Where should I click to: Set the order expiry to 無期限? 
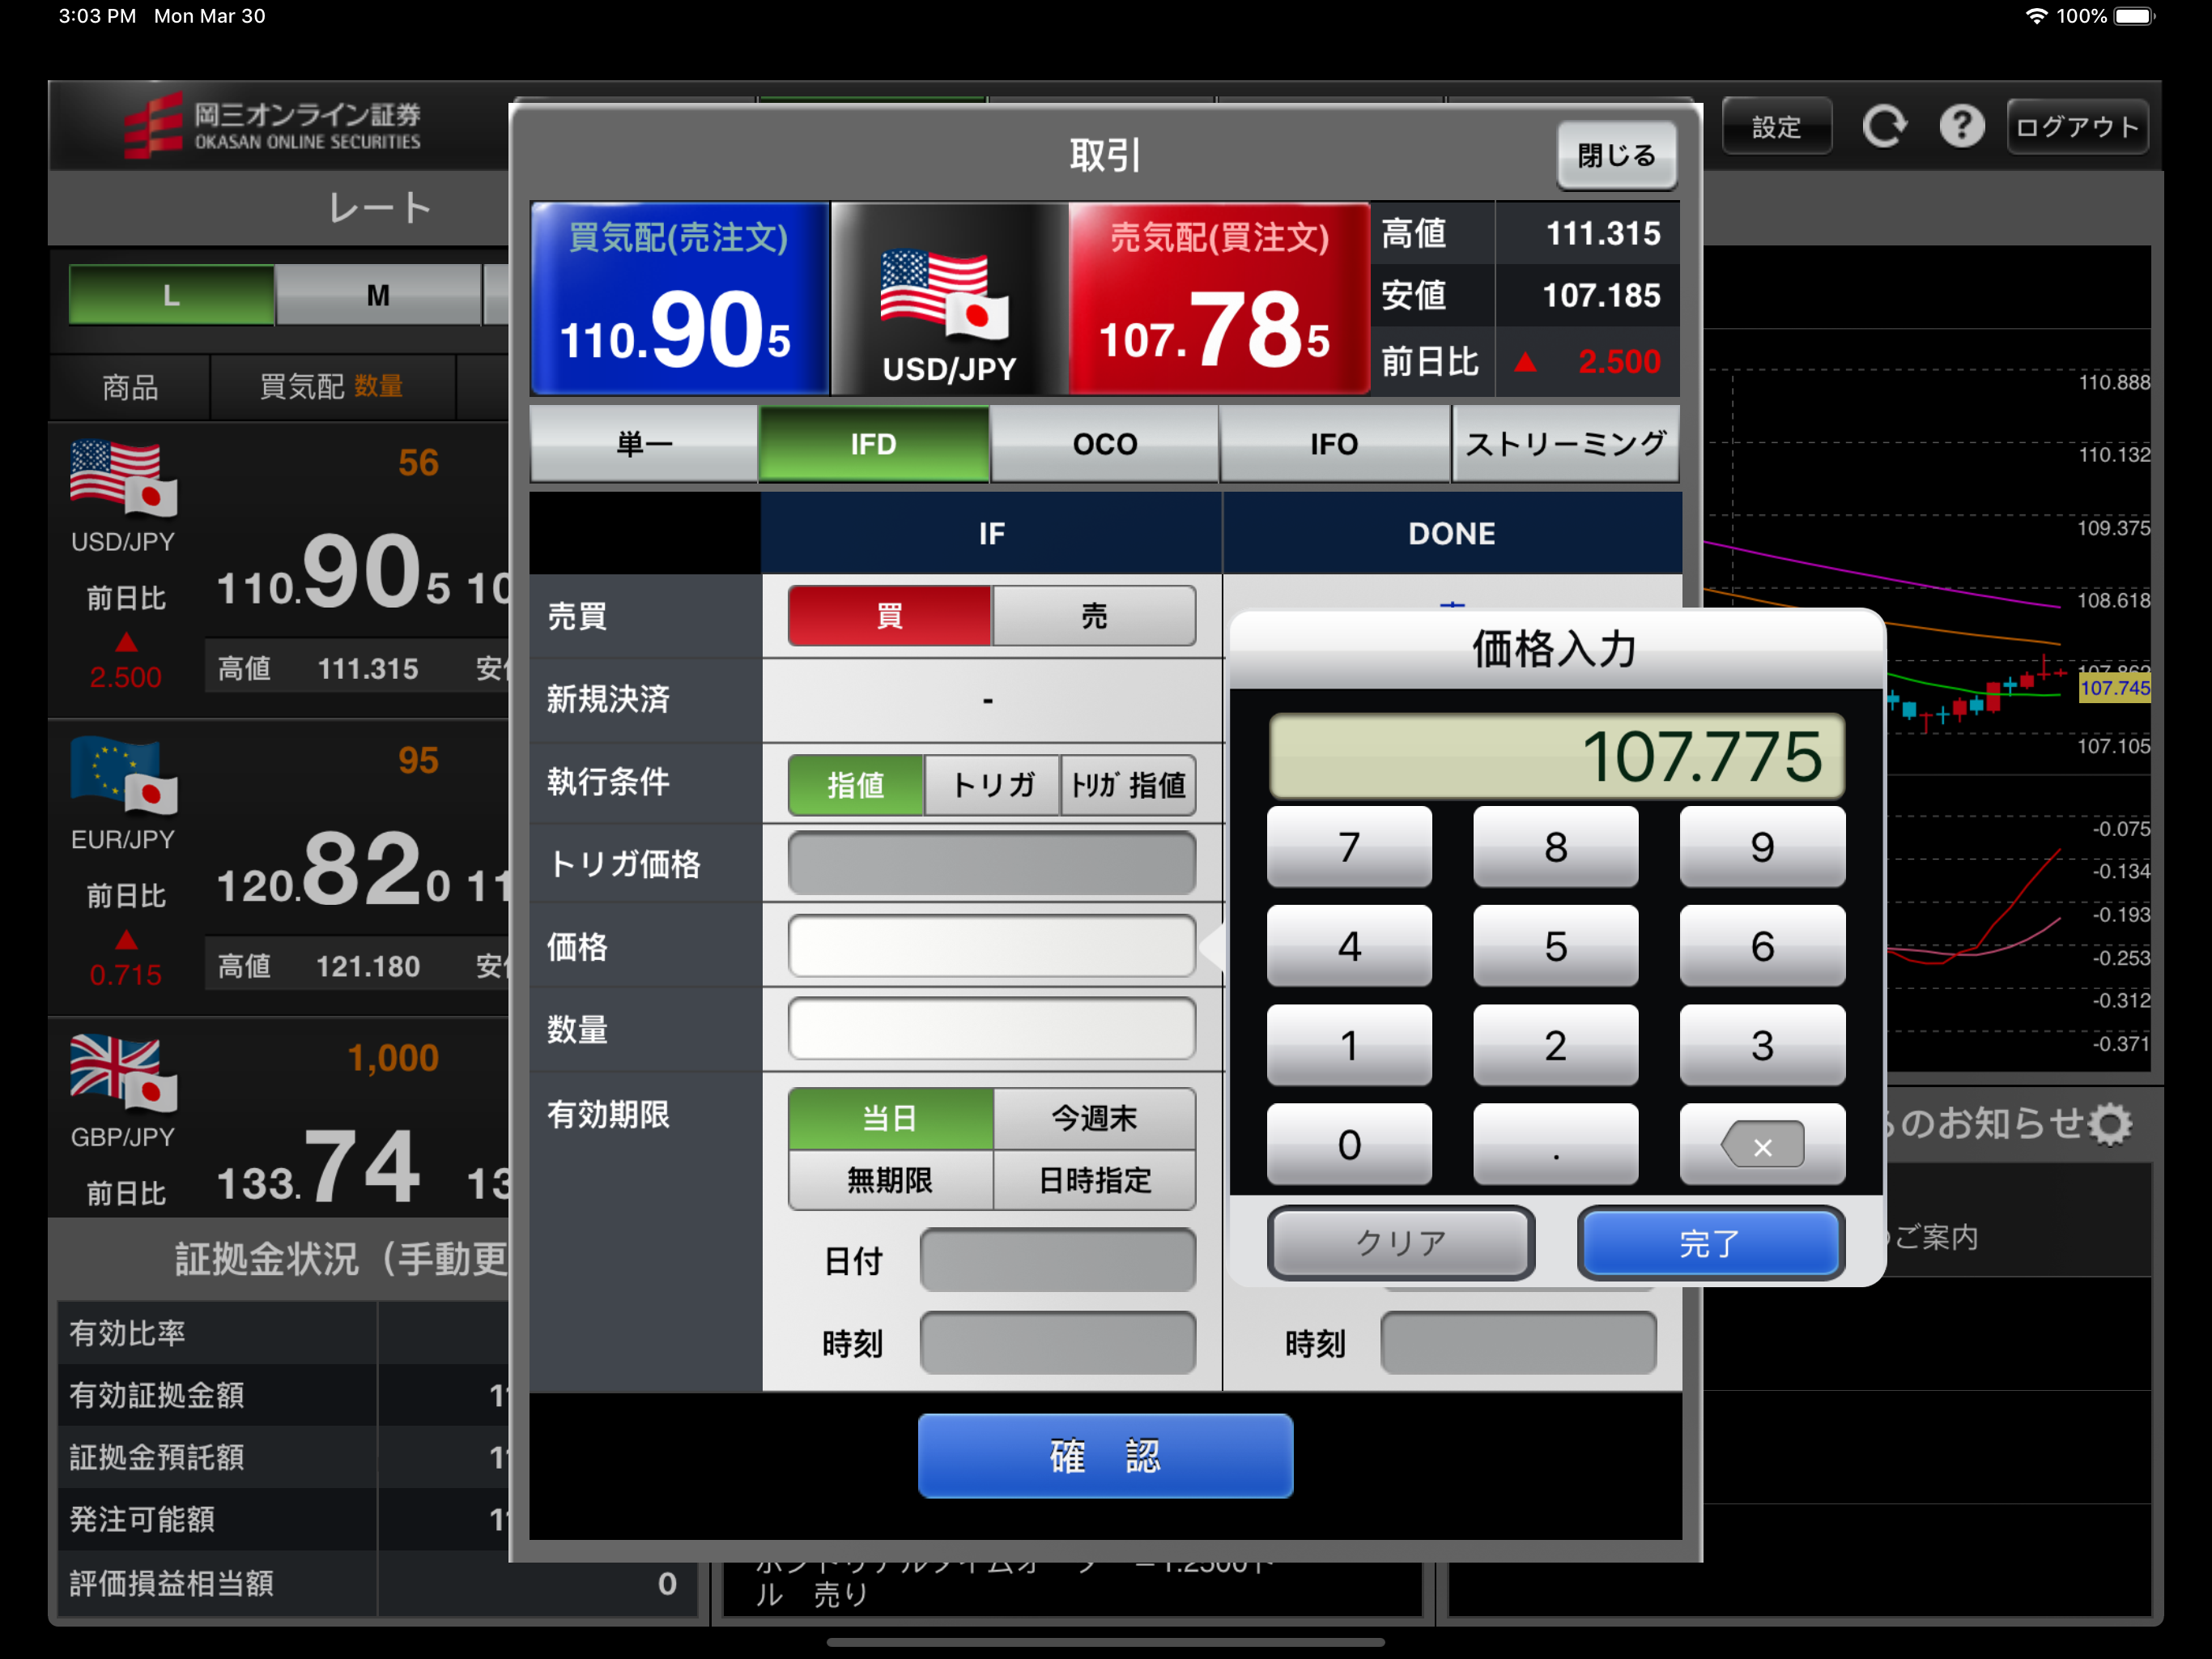point(890,1181)
